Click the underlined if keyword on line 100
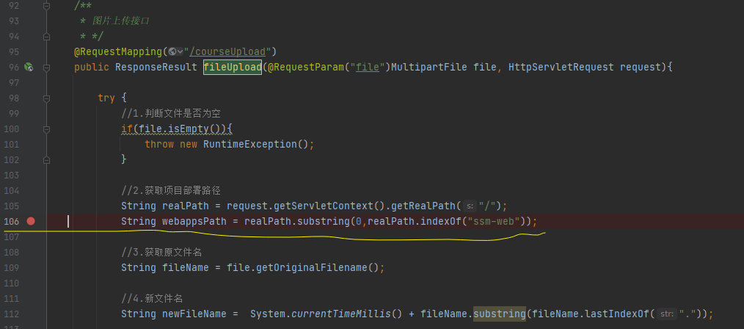The height and width of the screenshot is (329, 744). click(x=127, y=129)
